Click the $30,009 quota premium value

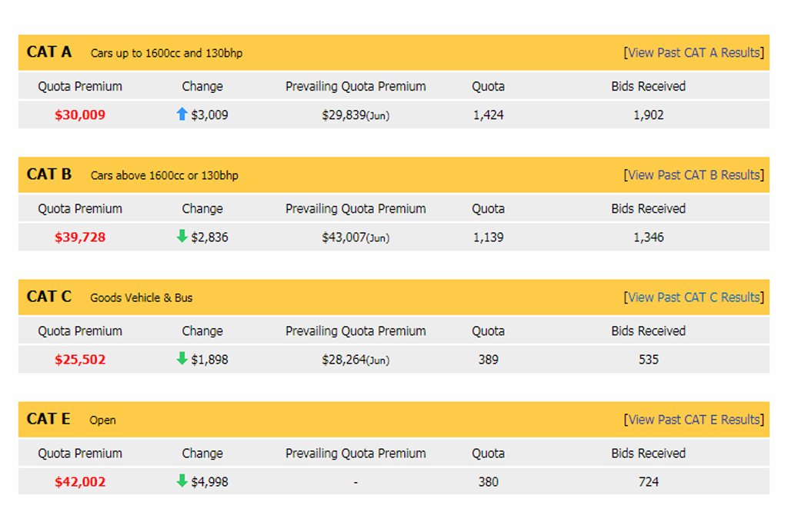tap(80, 115)
